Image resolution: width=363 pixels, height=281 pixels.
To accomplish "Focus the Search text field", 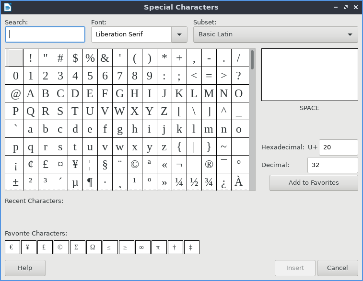I will click(x=45, y=34).
